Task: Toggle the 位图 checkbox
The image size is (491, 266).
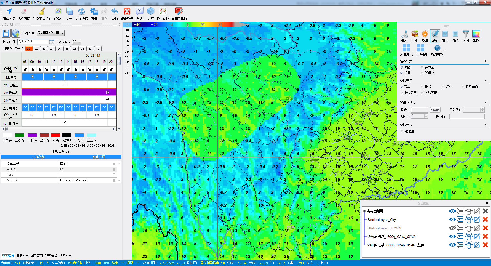Action: (x=402, y=68)
